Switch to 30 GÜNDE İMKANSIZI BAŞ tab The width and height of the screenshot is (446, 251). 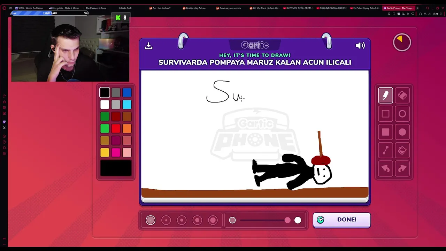(x=332, y=8)
